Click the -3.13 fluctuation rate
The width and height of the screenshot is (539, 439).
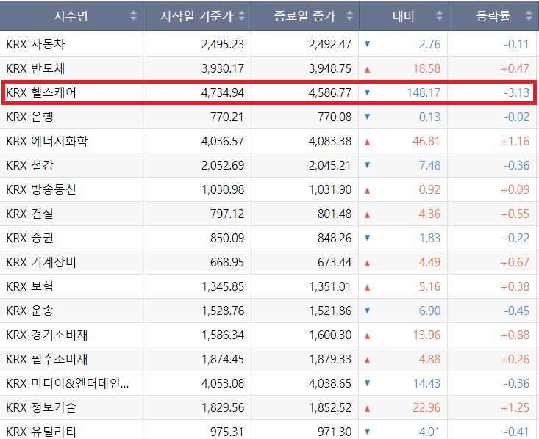tap(517, 92)
